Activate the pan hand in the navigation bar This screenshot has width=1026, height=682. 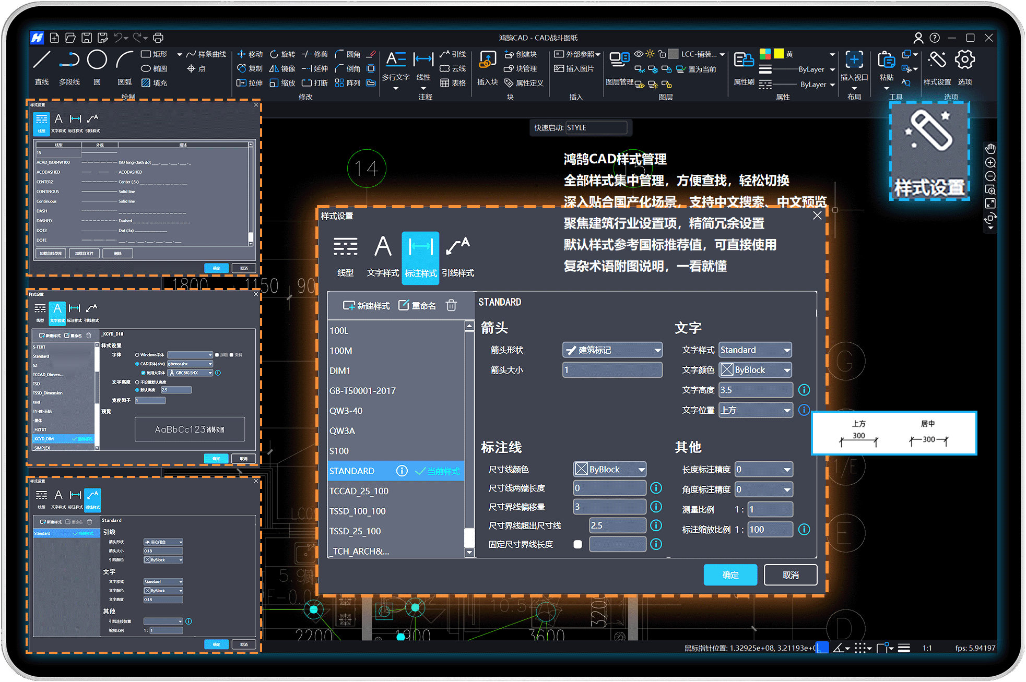(990, 149)
